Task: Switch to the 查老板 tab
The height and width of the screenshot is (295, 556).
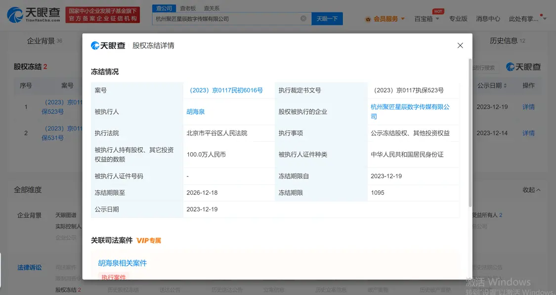Action: (188, 8)
